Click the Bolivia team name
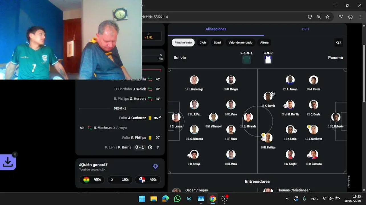The width and height of the screenshot is (366, 205). pos(180,58)
